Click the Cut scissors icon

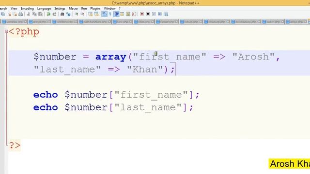pos(29,14)
